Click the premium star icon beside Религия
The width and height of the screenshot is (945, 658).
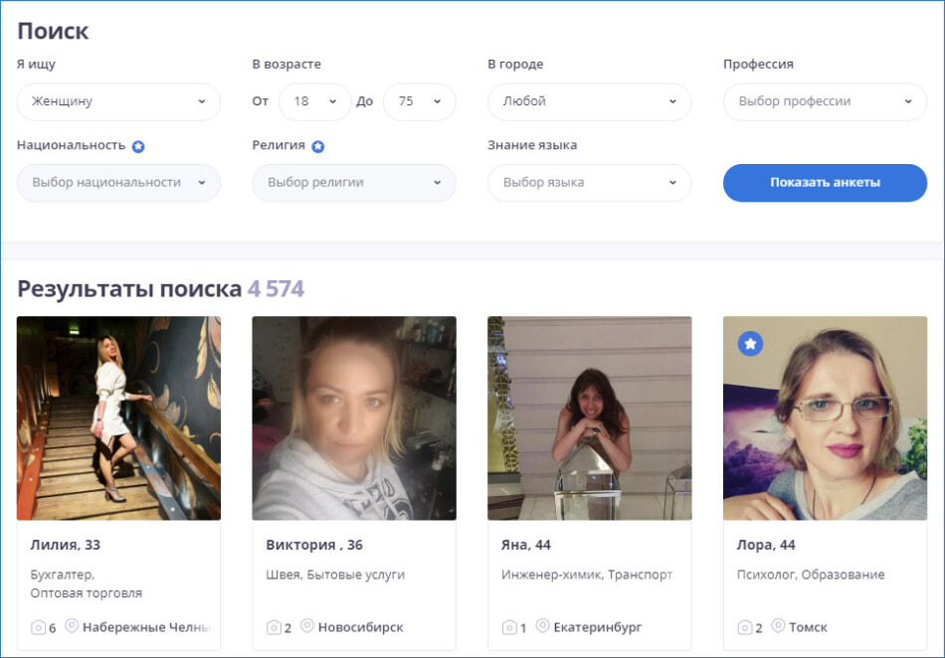317,146
